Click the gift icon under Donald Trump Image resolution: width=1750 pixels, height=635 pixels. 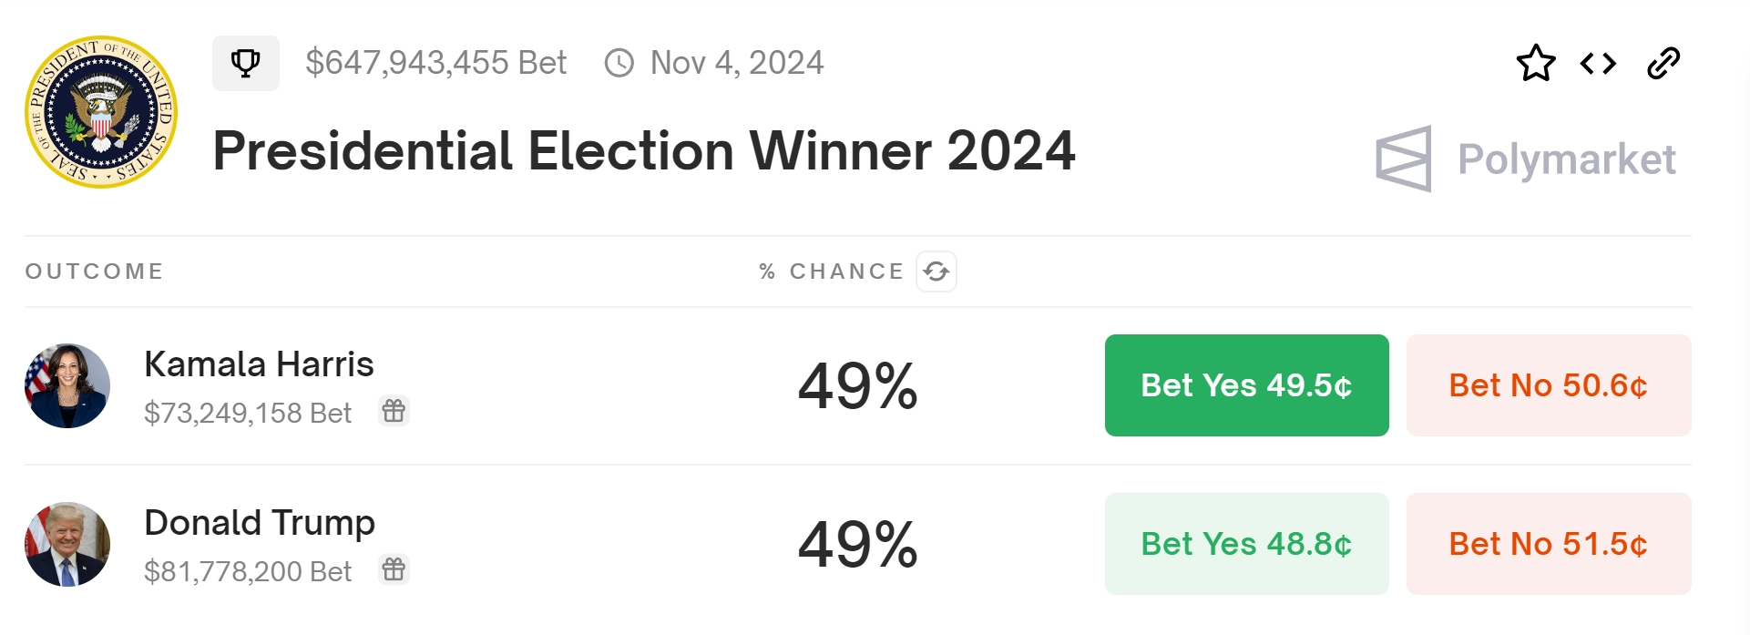(x=394, y=569)
